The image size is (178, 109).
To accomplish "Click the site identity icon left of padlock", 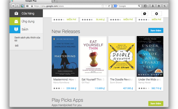I will pos(27,6).
